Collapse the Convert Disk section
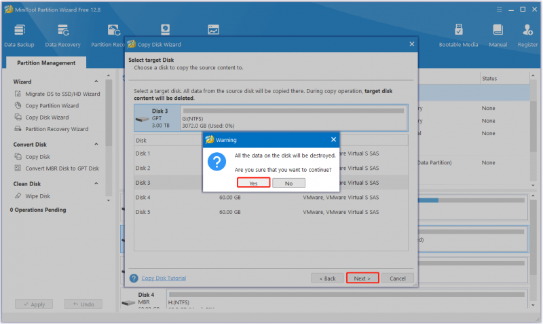The height and width of the screenshot is (324, 543). click(x=96, y=144)
